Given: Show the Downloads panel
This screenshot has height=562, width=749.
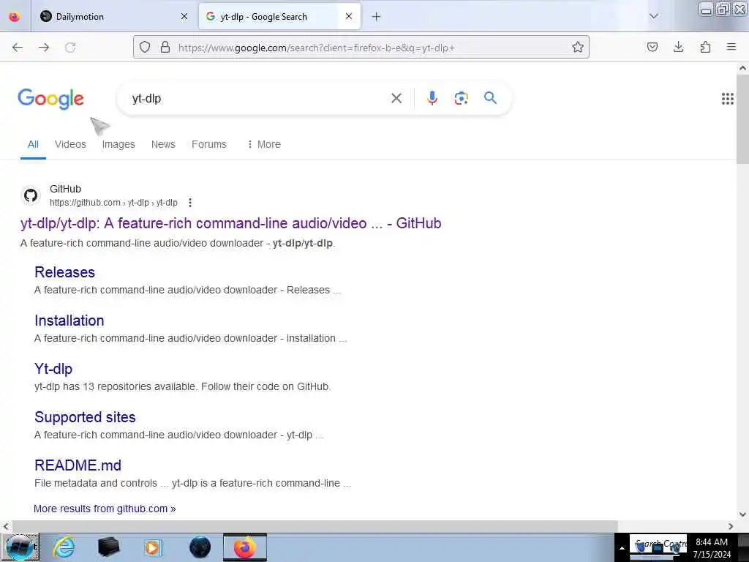Looking at the screenshot, I should tap(678, 47).
